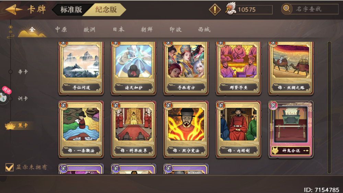Click 策 badge on 锦·一条鞭法 card

(x=63, y=106)
